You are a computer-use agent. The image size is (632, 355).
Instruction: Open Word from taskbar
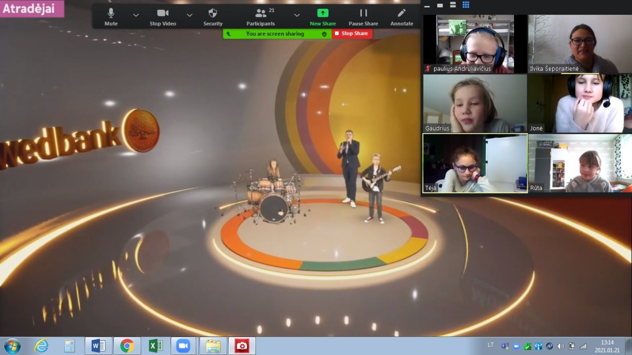[98, 346]
